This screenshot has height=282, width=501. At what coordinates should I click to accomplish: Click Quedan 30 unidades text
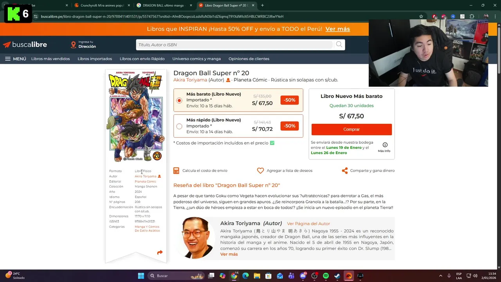pos(351,106)
